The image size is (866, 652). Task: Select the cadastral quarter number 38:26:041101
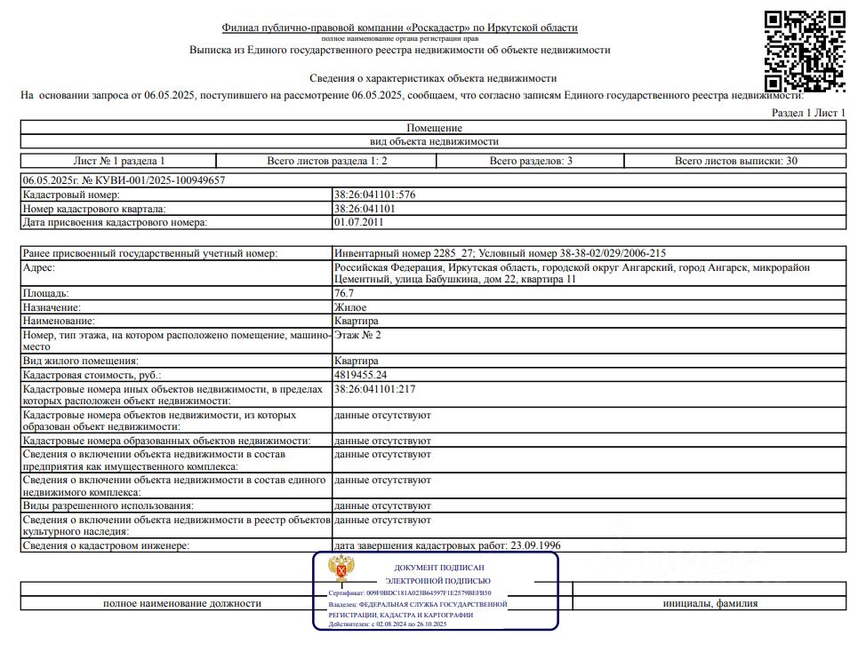365,209
